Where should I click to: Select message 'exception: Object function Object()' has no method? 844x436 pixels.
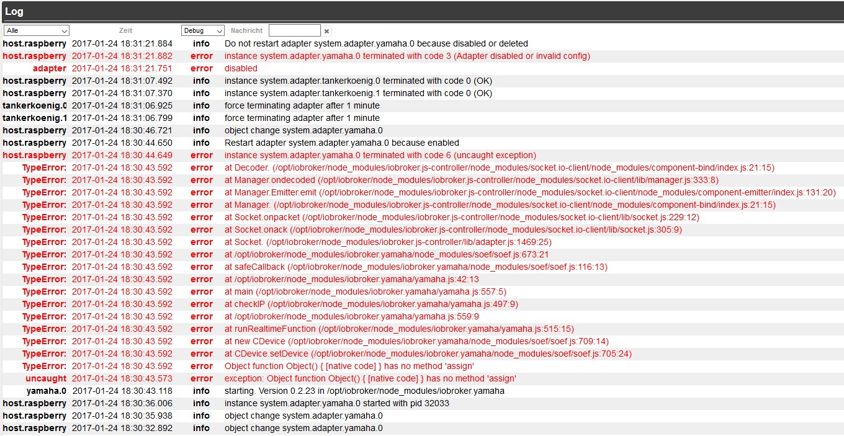point(370,379)
